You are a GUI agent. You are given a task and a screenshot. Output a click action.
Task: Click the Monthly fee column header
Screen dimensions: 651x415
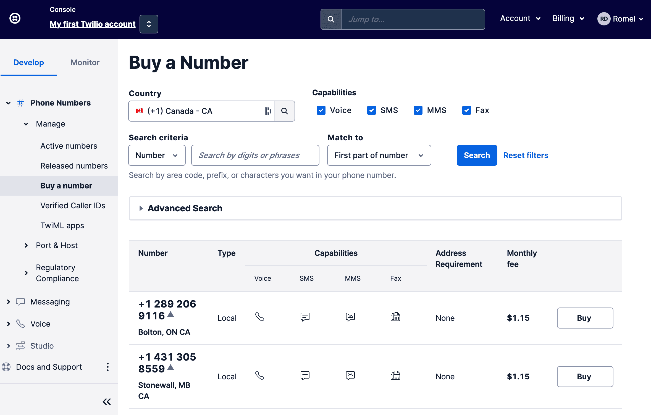pos(522,259)
